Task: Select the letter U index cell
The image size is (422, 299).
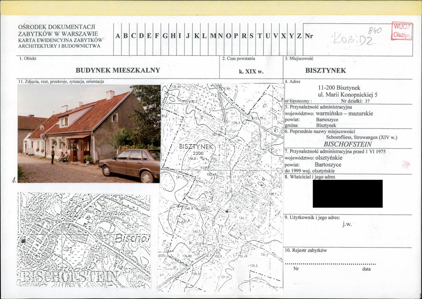Action: pyautogui.click(x=267, y=36)
